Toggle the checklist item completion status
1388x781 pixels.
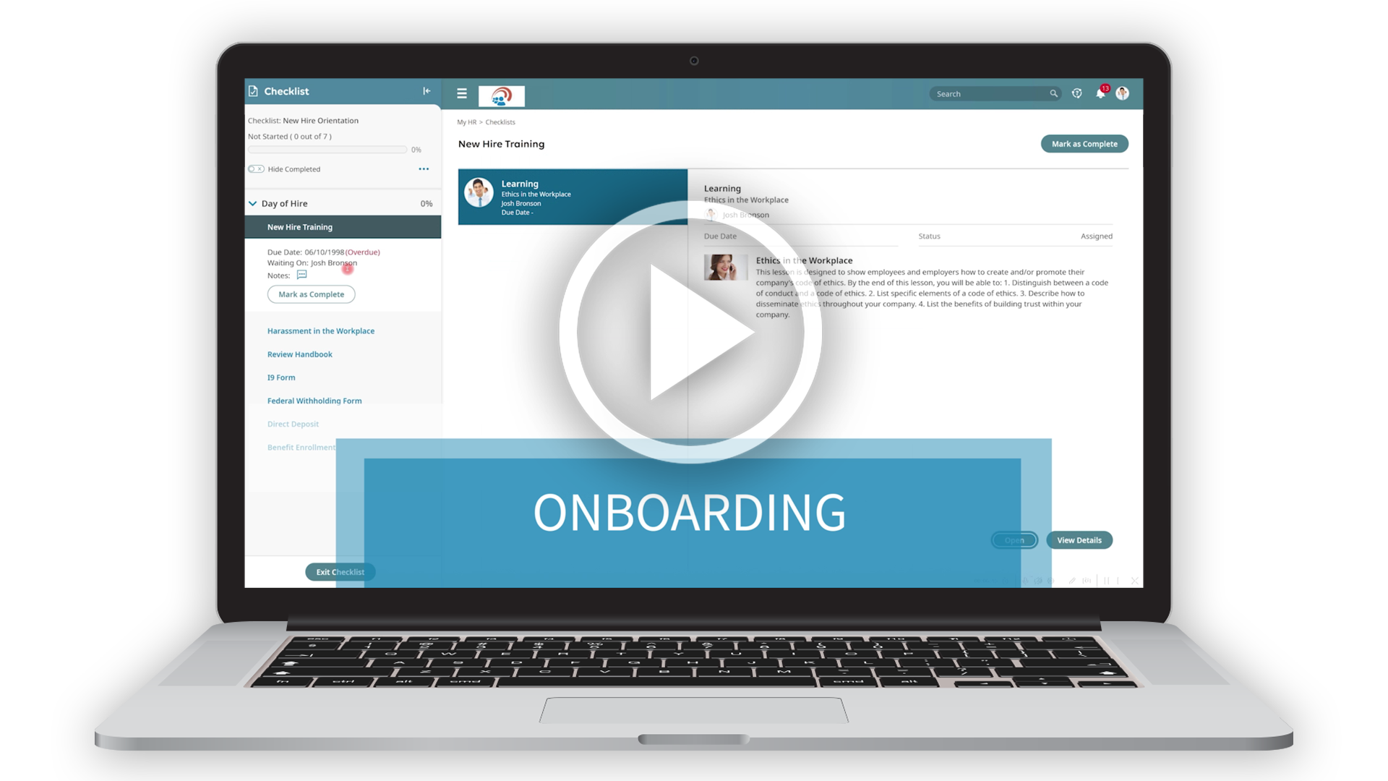(311, 294)
